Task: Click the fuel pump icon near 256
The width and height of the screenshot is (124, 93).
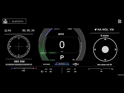Action: click(59, 34)
